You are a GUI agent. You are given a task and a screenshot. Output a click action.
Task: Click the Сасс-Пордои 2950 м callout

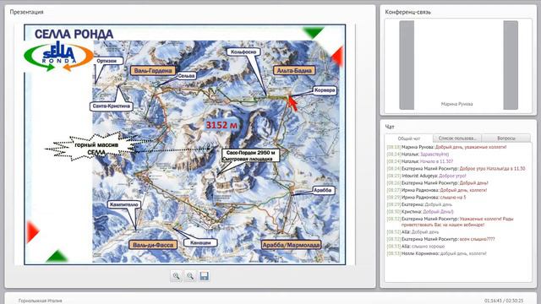(250, 155)
